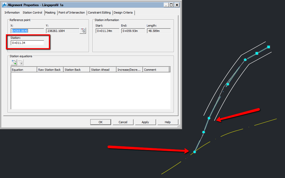
Task: Minimize the Alignment Properties window
Action: 166,5
